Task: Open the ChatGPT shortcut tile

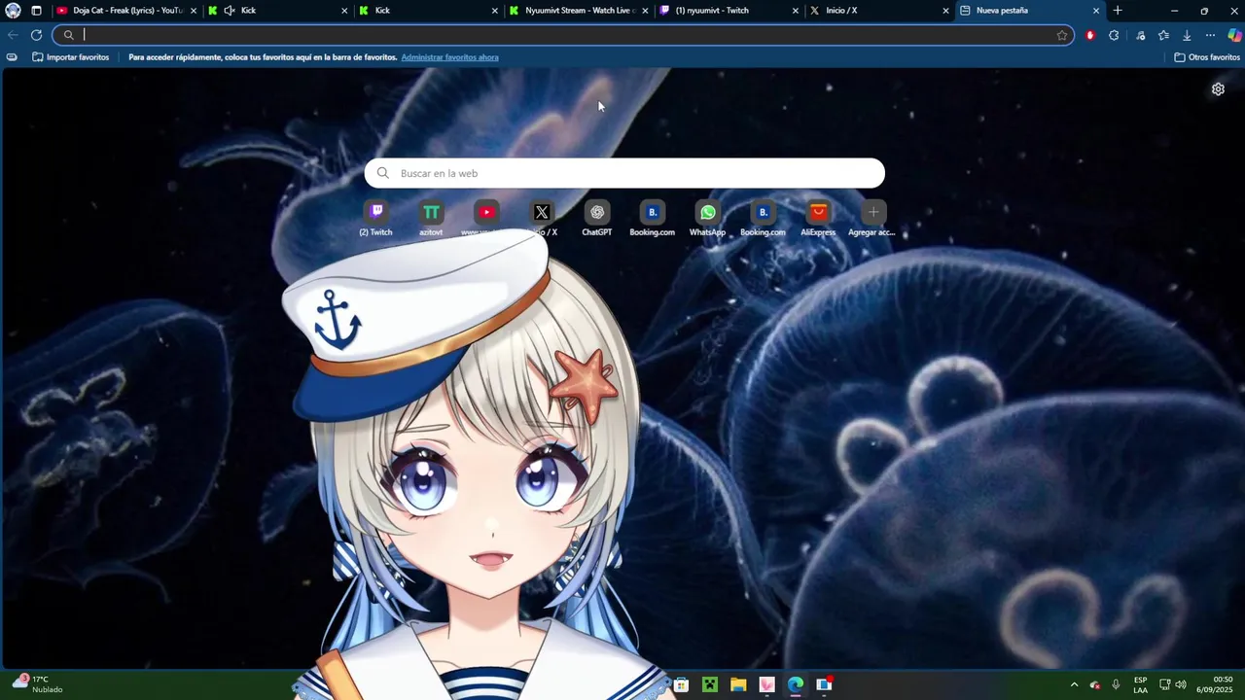Action: tap(597, 219)
